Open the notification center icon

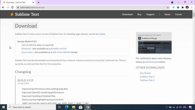coord(190,107)
